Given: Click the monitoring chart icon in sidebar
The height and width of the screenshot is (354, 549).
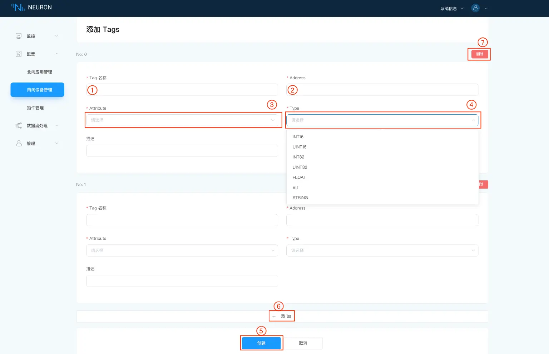Looking at the screenshot, I should click(19, 36).
